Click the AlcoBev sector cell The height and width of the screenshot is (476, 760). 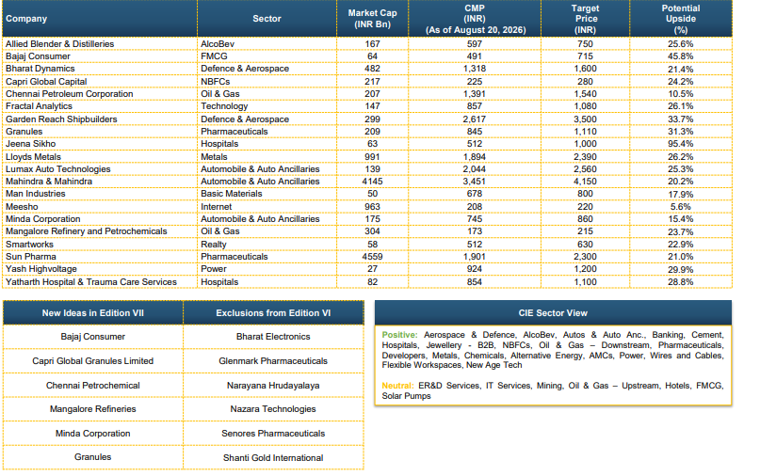[x=218, y=44]
